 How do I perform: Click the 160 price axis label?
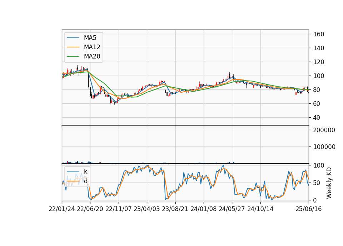(319, 34)
